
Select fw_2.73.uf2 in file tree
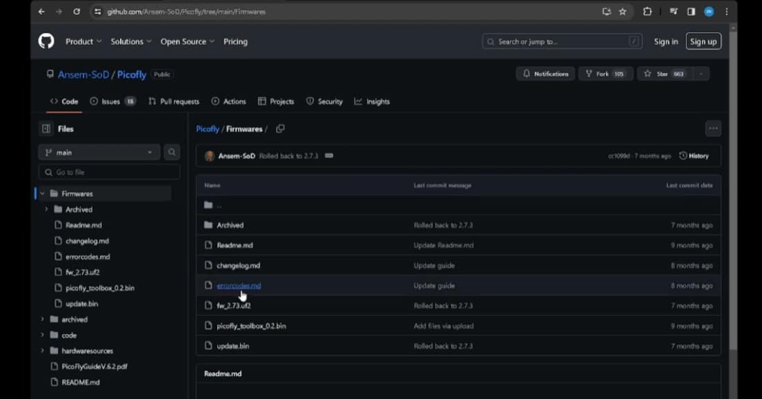pos(83,273)
